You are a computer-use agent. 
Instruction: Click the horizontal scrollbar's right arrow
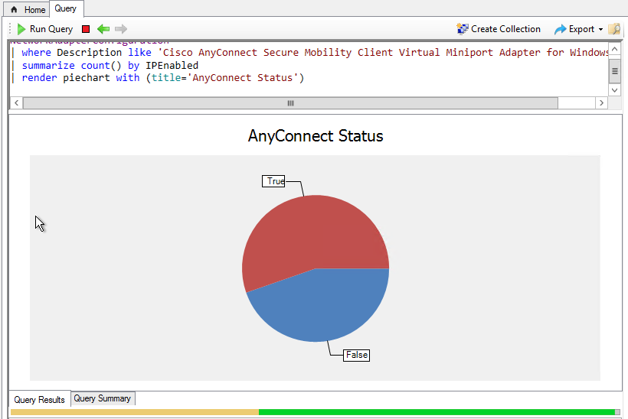tap(601, 102)
